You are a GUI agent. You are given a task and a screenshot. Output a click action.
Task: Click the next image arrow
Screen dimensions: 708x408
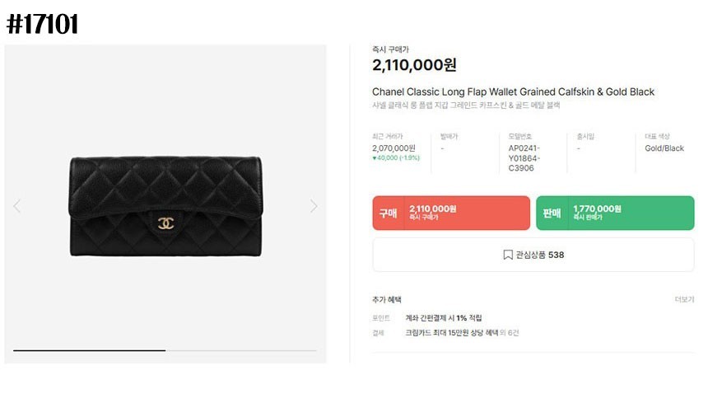pyautogui.click(x=314, y=206)
